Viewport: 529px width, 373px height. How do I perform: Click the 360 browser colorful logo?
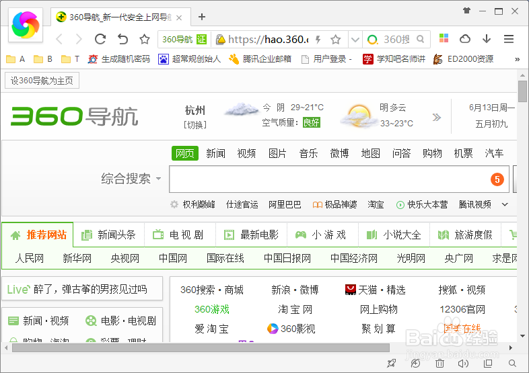tap(26, 25)
